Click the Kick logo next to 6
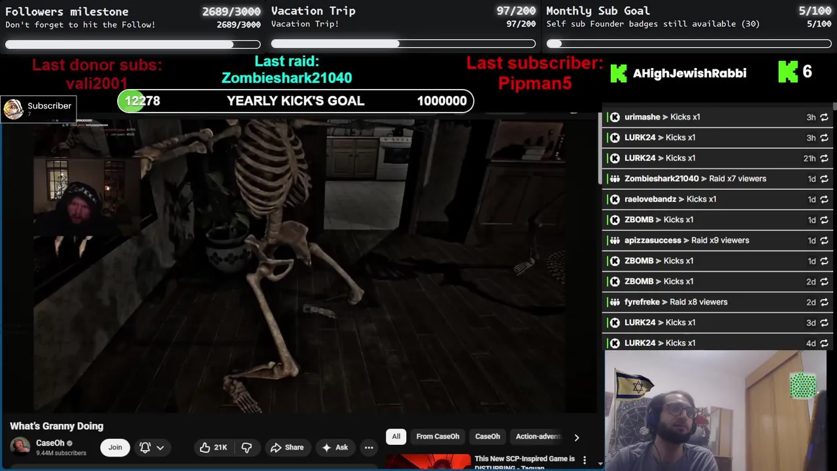This screenshot has height=471, width=837. pos(788,72)
